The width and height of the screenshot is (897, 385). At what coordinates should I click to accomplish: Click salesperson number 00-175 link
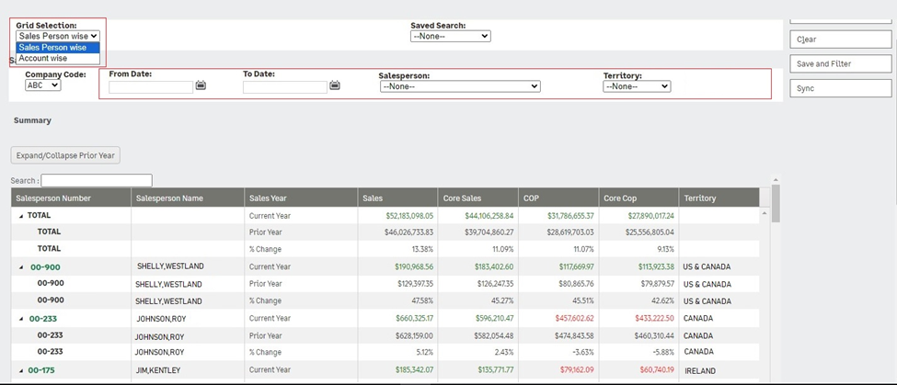point(41,370)
